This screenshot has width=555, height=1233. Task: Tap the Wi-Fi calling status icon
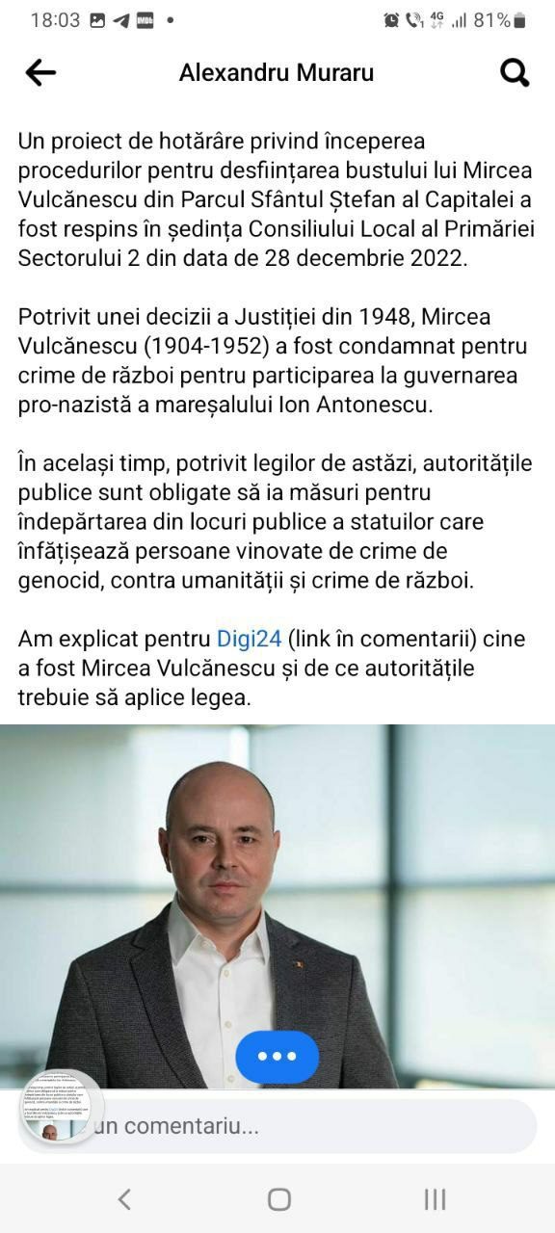414,20
